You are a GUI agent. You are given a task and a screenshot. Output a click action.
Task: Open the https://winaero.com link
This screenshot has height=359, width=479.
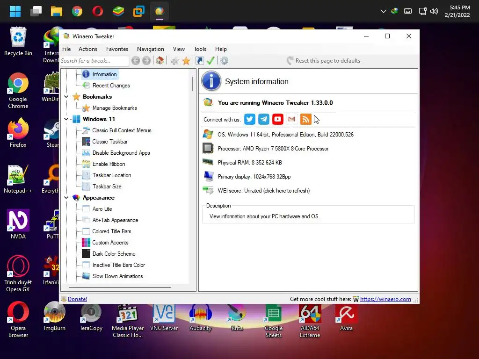[385, 299]
